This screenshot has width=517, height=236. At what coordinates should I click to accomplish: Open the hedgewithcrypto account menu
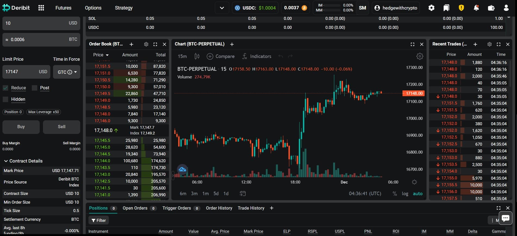click(x=396, y=8)
